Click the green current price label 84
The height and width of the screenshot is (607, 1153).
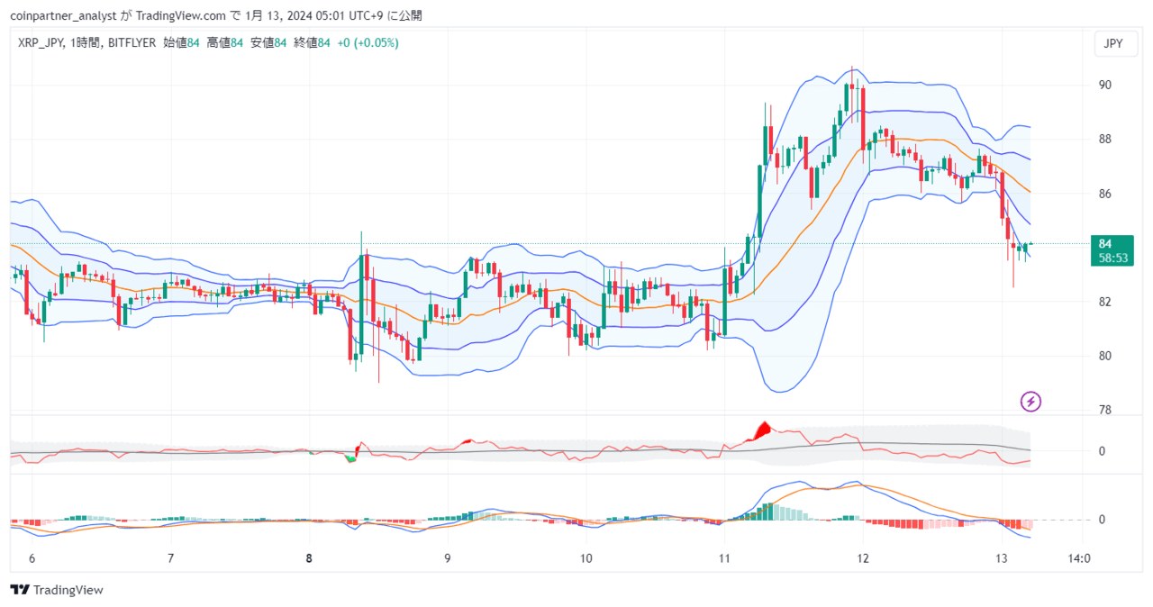(x=1105, y=243)
